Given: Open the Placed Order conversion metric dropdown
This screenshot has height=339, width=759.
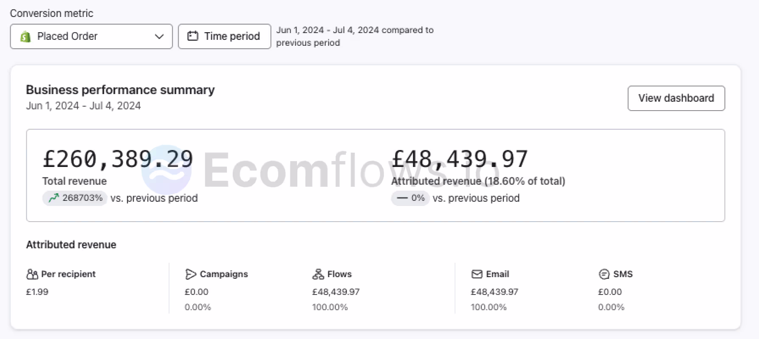Looking at the screenshot, I should click(91, 36).
